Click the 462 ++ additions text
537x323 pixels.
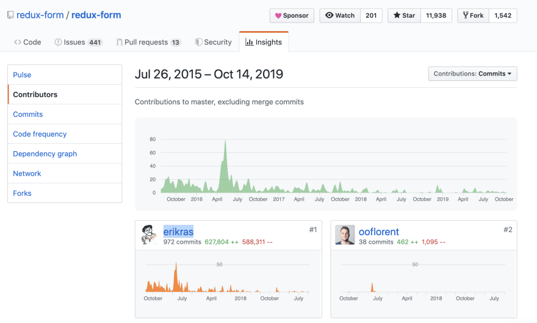click(x=408, y=242)
